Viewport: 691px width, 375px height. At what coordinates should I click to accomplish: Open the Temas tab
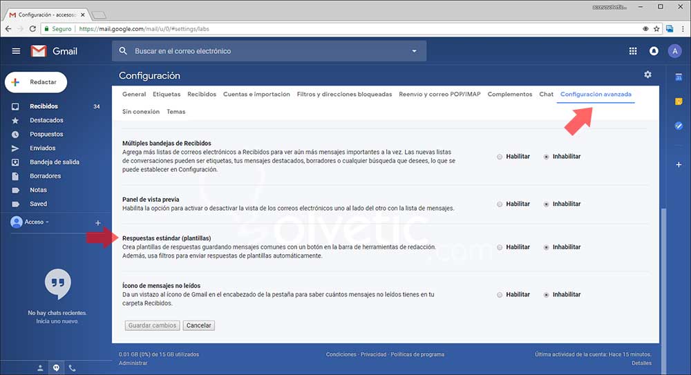click(176, 111)
